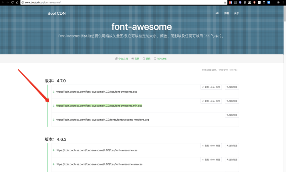Viewport: 286px width, 172px height.
Task: Open the umbrella parachute extension icon
Action: [x=264, y=2]
